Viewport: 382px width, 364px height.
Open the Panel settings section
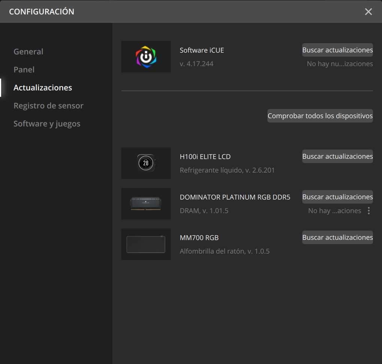coord(24,69)
